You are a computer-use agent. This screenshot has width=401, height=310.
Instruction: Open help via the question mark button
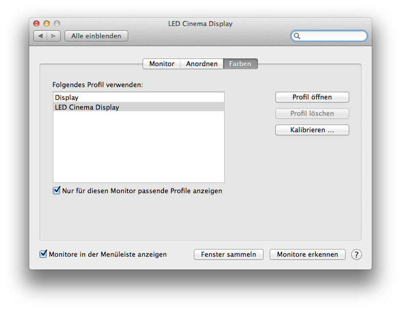356,255
